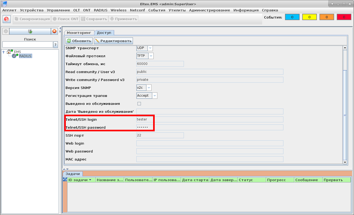Open the Wireless menu

click(x=119, y=10)
